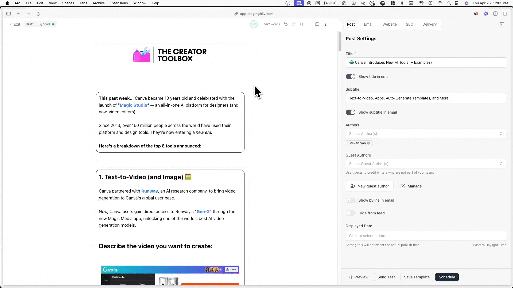Exit the post editor

click(15, 24)
